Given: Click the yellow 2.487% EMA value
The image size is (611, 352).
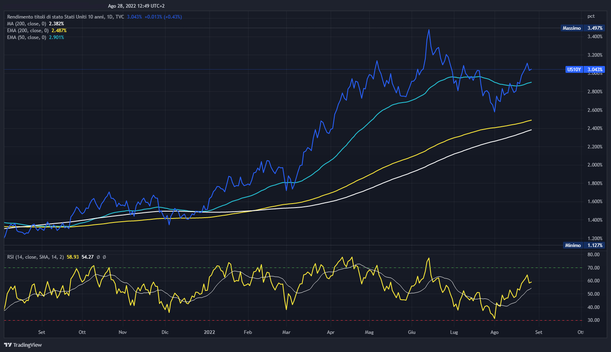Looking at the screenshot, I should [x=59, y=31].
